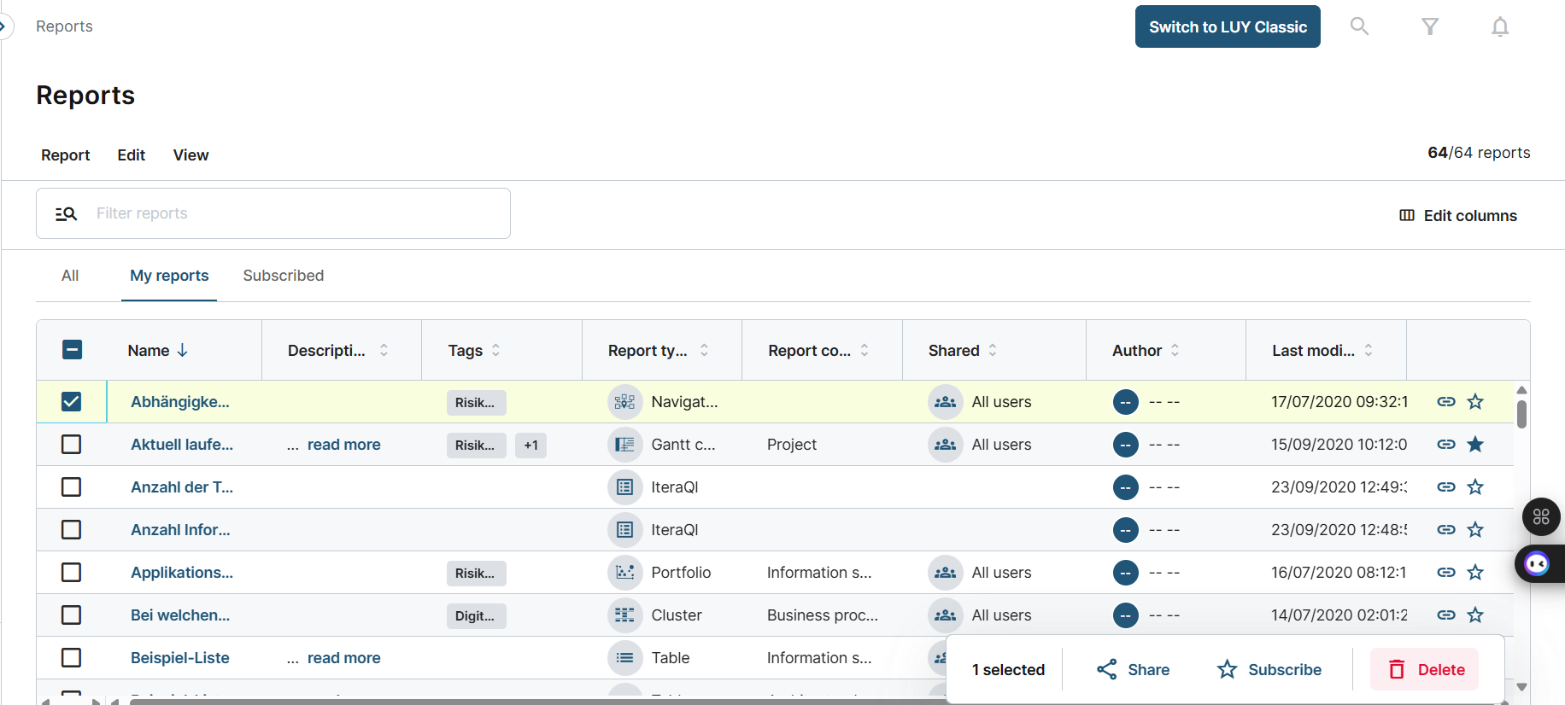The width and height of the screenshot is (1565, 705).
Task: Uncheck the Abhängigke... report checkbox
Action: coord(72,402)
